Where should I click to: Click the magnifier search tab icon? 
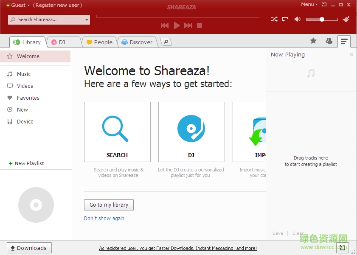165,42
